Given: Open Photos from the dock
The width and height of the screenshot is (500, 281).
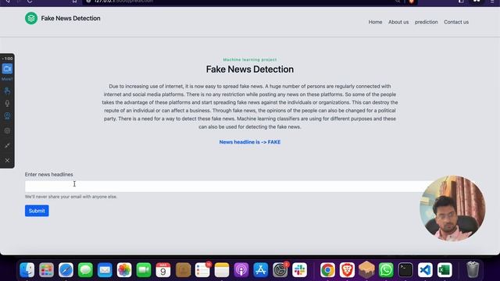Looking at the screenshot, I should (x=124, y=270).
